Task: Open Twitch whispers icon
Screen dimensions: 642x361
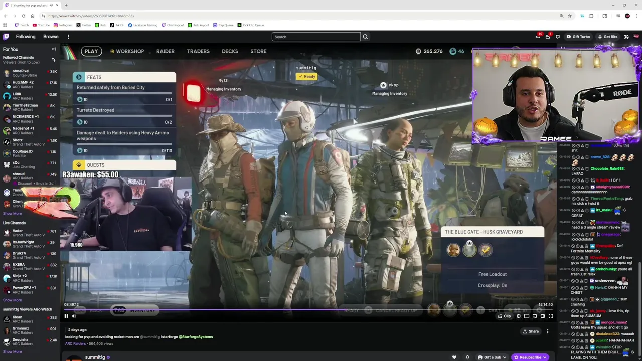Action: point(557,37)
